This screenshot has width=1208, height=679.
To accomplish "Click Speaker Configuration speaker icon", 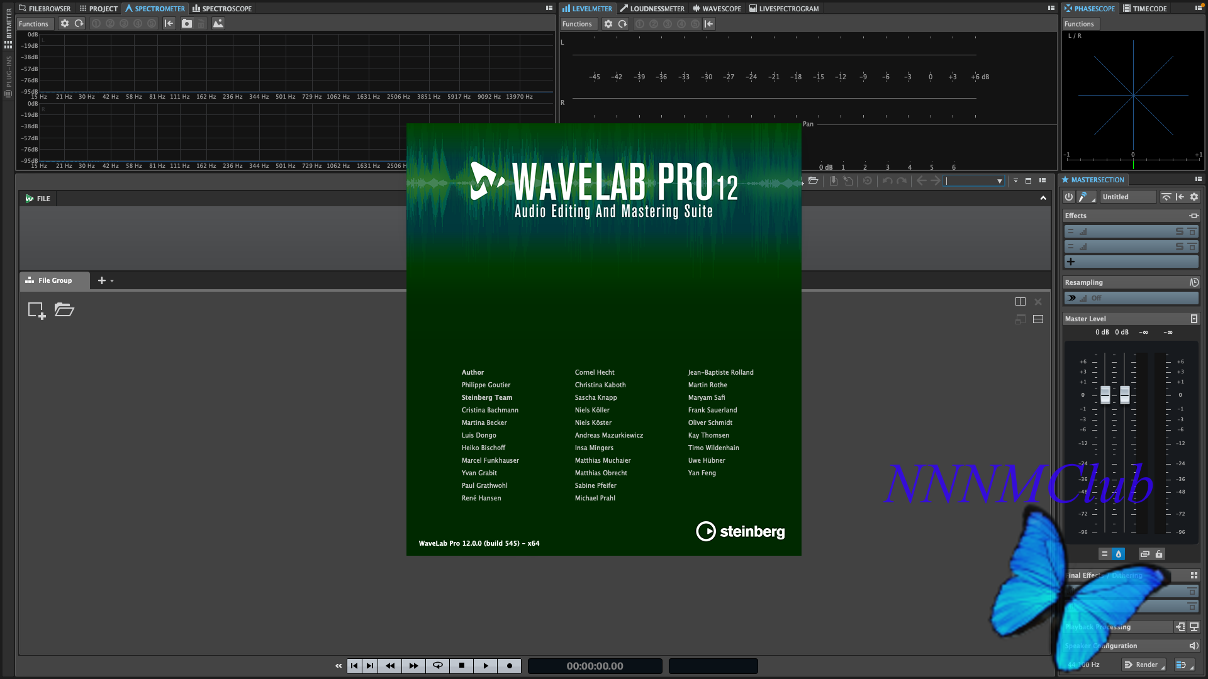I will pos(1194,646).
